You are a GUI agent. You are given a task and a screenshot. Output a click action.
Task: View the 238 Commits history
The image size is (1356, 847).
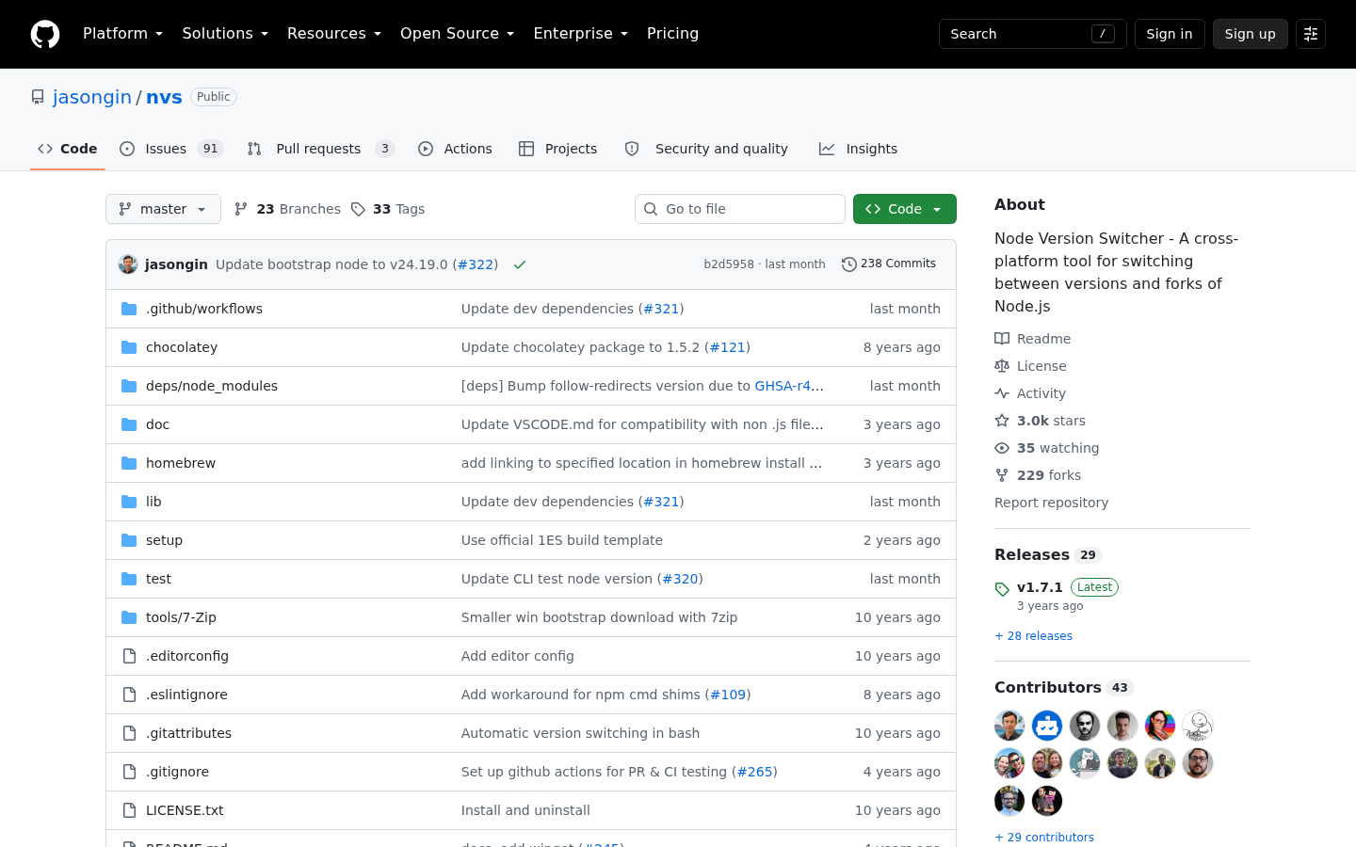tap(889, 264)
